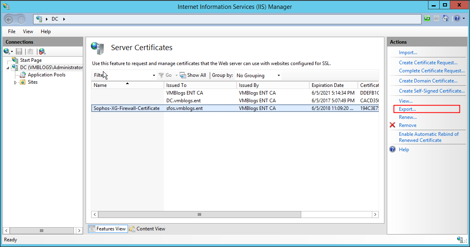The width and height of the screenshot is (470, 247).
Task: Click the red X Remove action
Action: [x=407, y=125]
